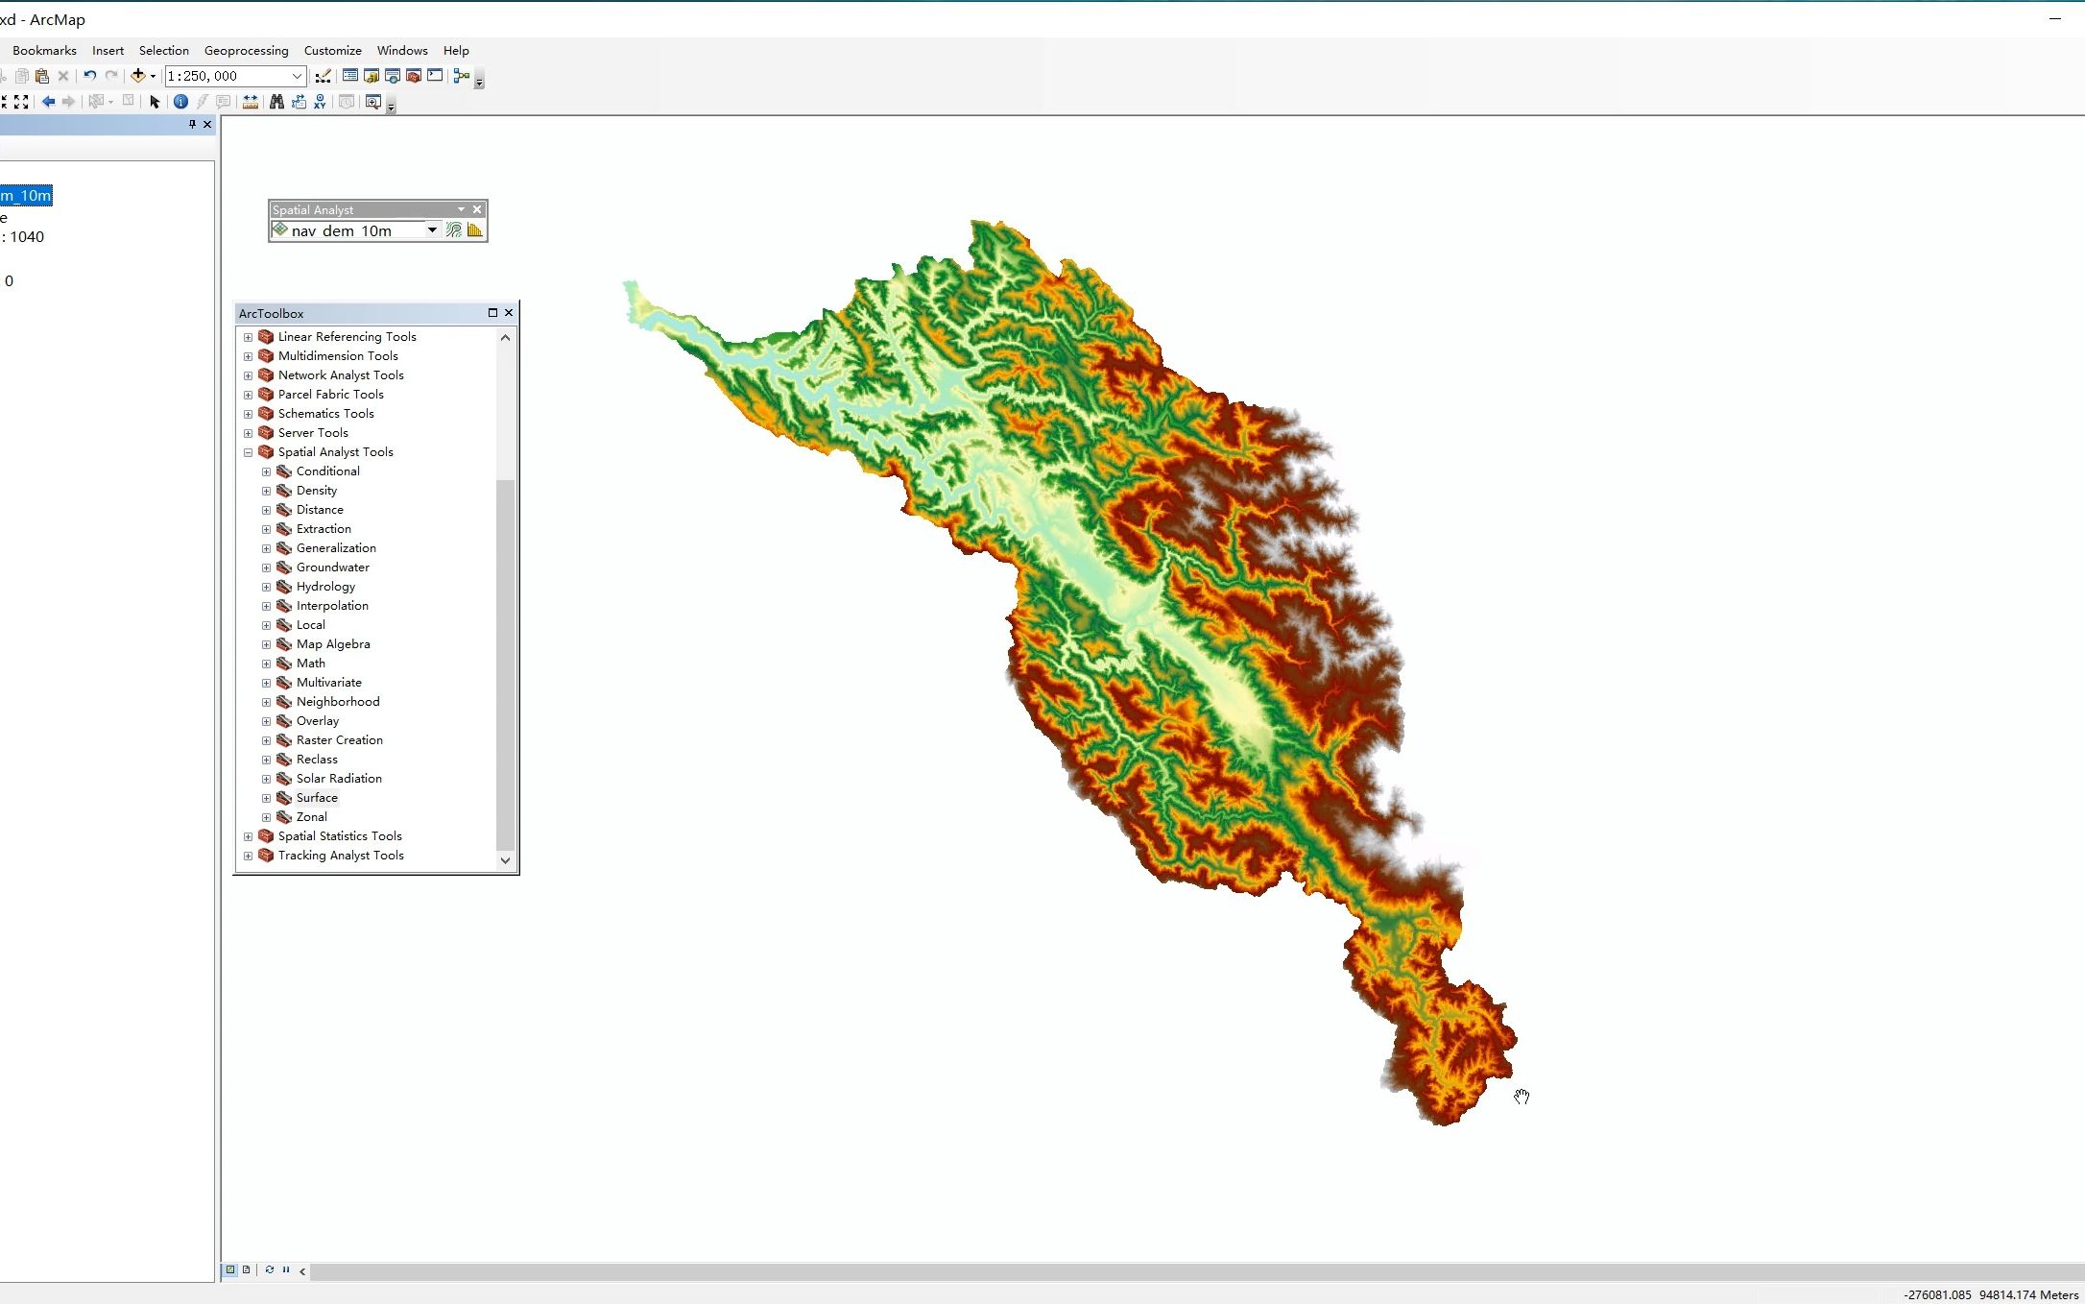Click the Identify tool icon
The image size is (2085, 1304).
coord(180,102)
